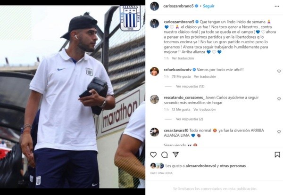Open carloszambrano5 profile from the header username
283x195 pixels.
(x=178, y=6)
